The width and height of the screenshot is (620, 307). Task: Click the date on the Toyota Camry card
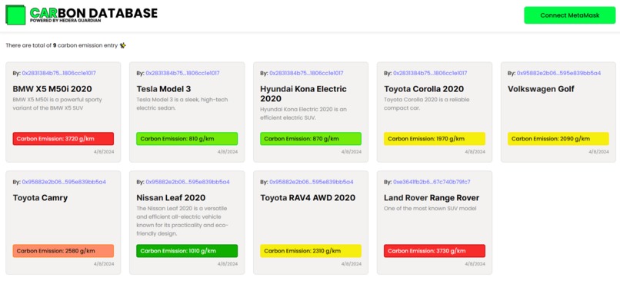(104, 263)
